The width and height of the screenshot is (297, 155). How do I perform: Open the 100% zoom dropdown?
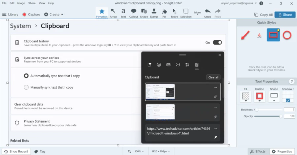(x=139, y=151)
